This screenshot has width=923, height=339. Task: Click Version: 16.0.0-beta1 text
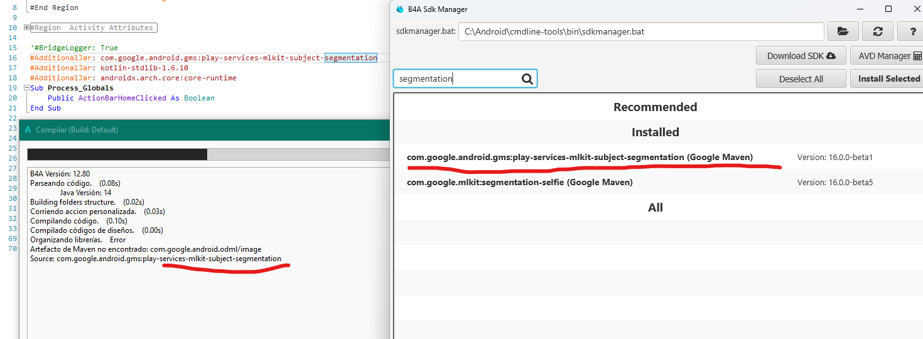(x=835, y=157)
